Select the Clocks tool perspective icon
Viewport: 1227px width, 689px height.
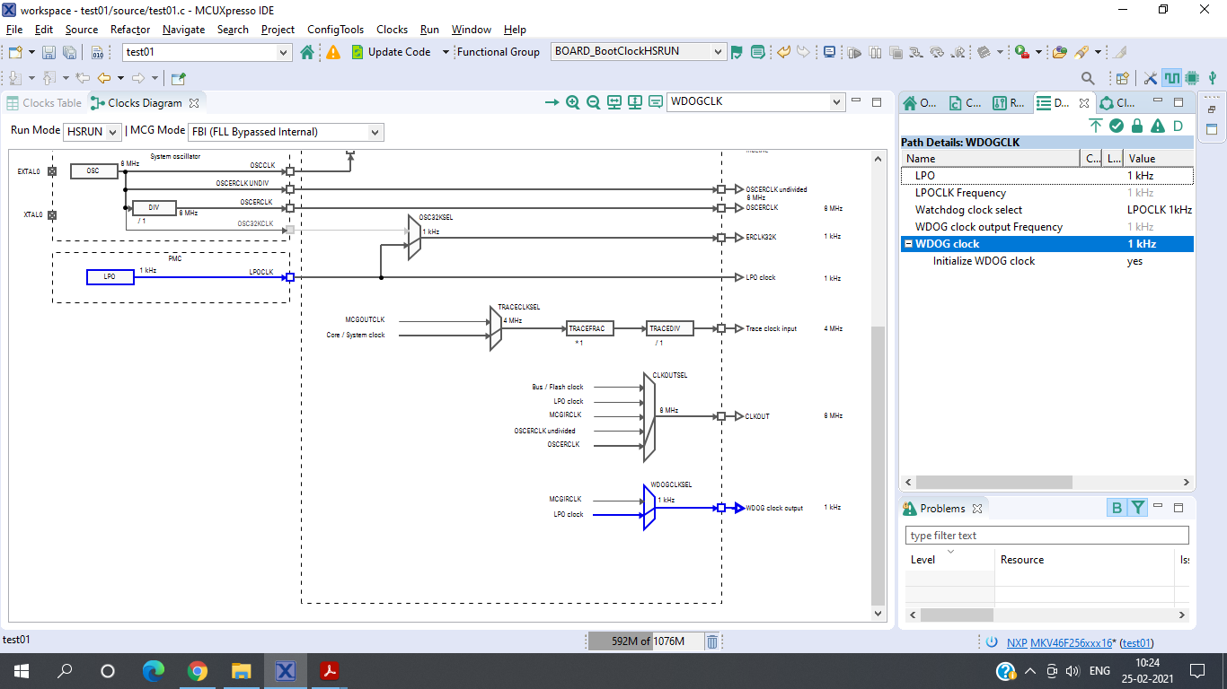1171,78
